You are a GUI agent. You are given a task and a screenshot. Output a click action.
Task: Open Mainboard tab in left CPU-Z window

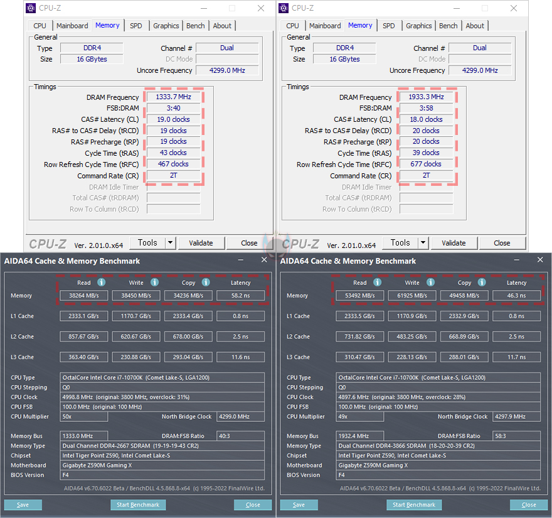(x=72, y=26)
